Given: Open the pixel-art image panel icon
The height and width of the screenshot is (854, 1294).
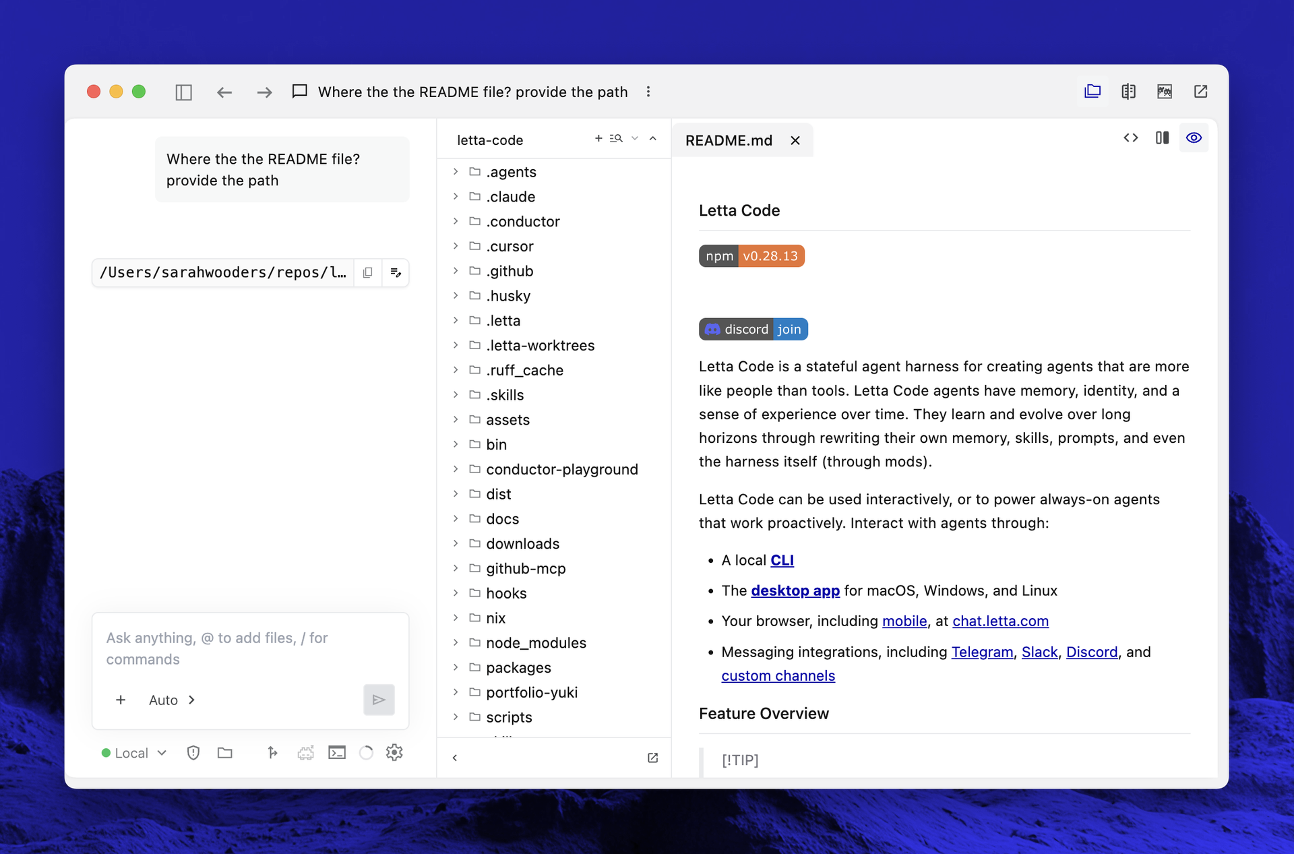Looking at the screenshot, I should tap(1164, 91).
